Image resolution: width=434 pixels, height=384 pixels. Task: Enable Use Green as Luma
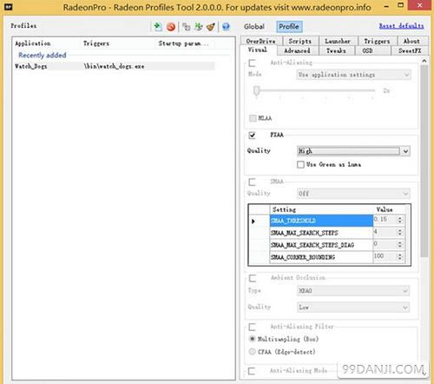(300, 164)
